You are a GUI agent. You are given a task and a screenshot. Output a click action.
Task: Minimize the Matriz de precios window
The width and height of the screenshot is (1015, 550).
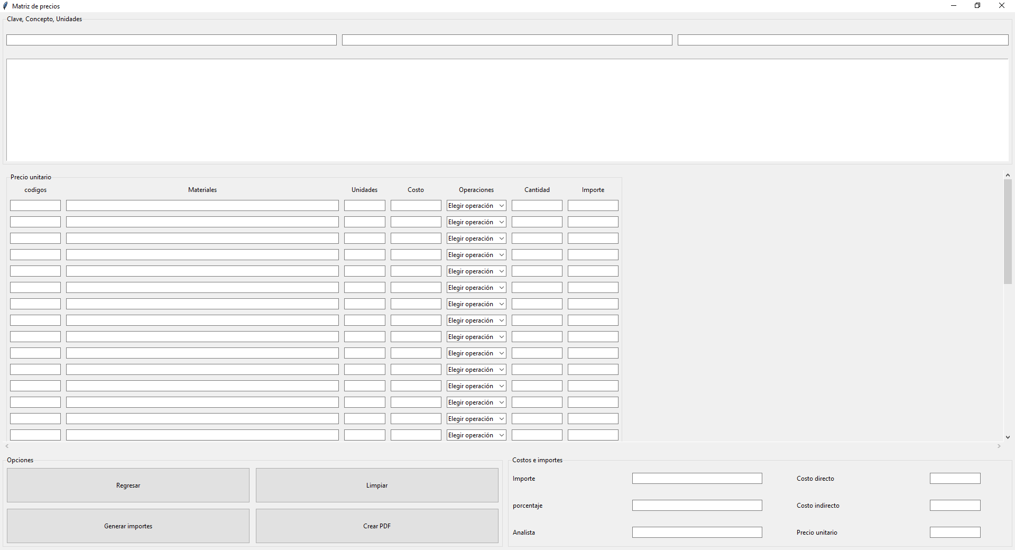tap(954, 6)
